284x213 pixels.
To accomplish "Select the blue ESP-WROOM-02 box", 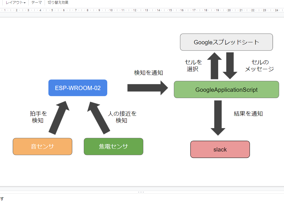I will [x=78, y=88].
